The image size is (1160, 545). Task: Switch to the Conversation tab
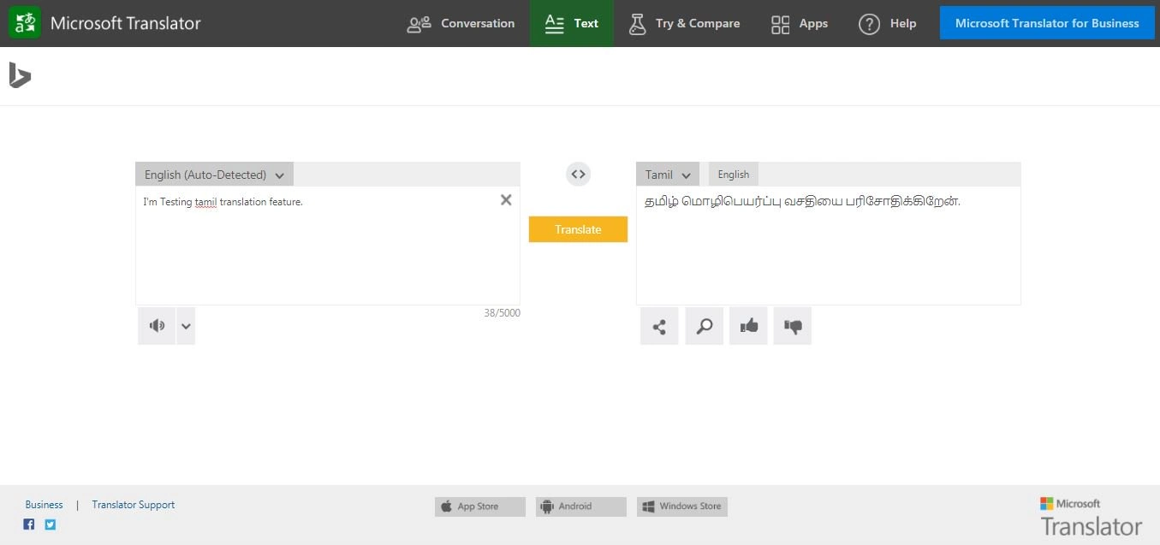(x=461, y=23)
